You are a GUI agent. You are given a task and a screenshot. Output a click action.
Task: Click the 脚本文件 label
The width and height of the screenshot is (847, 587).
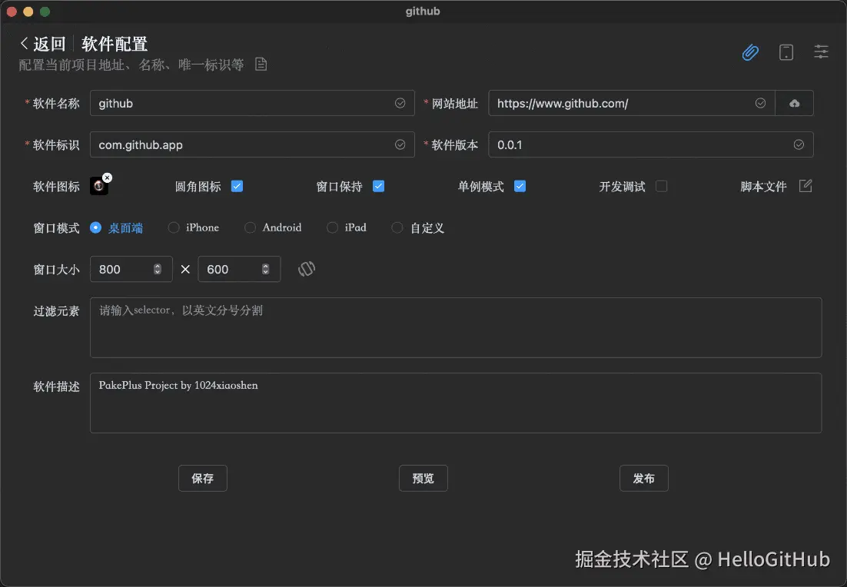(x=763, y=186)
